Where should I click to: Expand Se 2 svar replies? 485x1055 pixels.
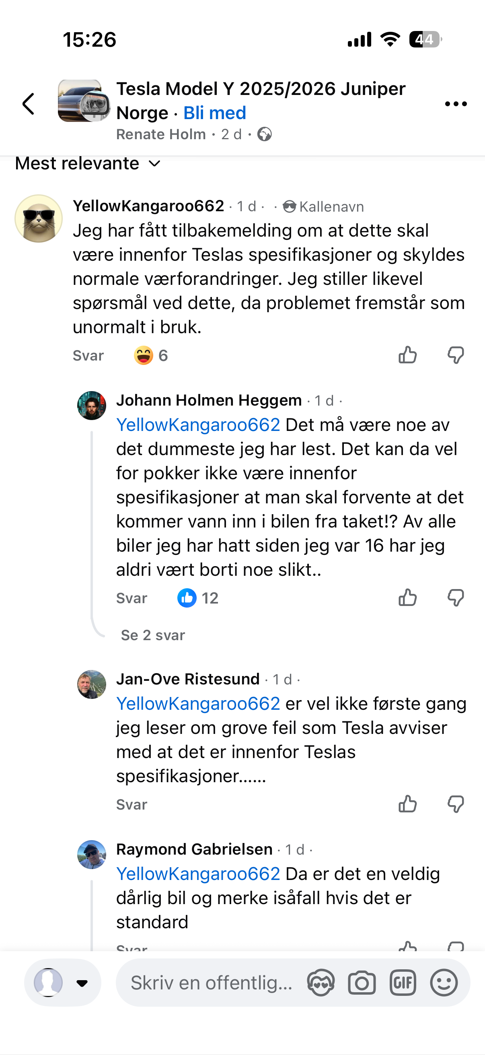point(153,635)
